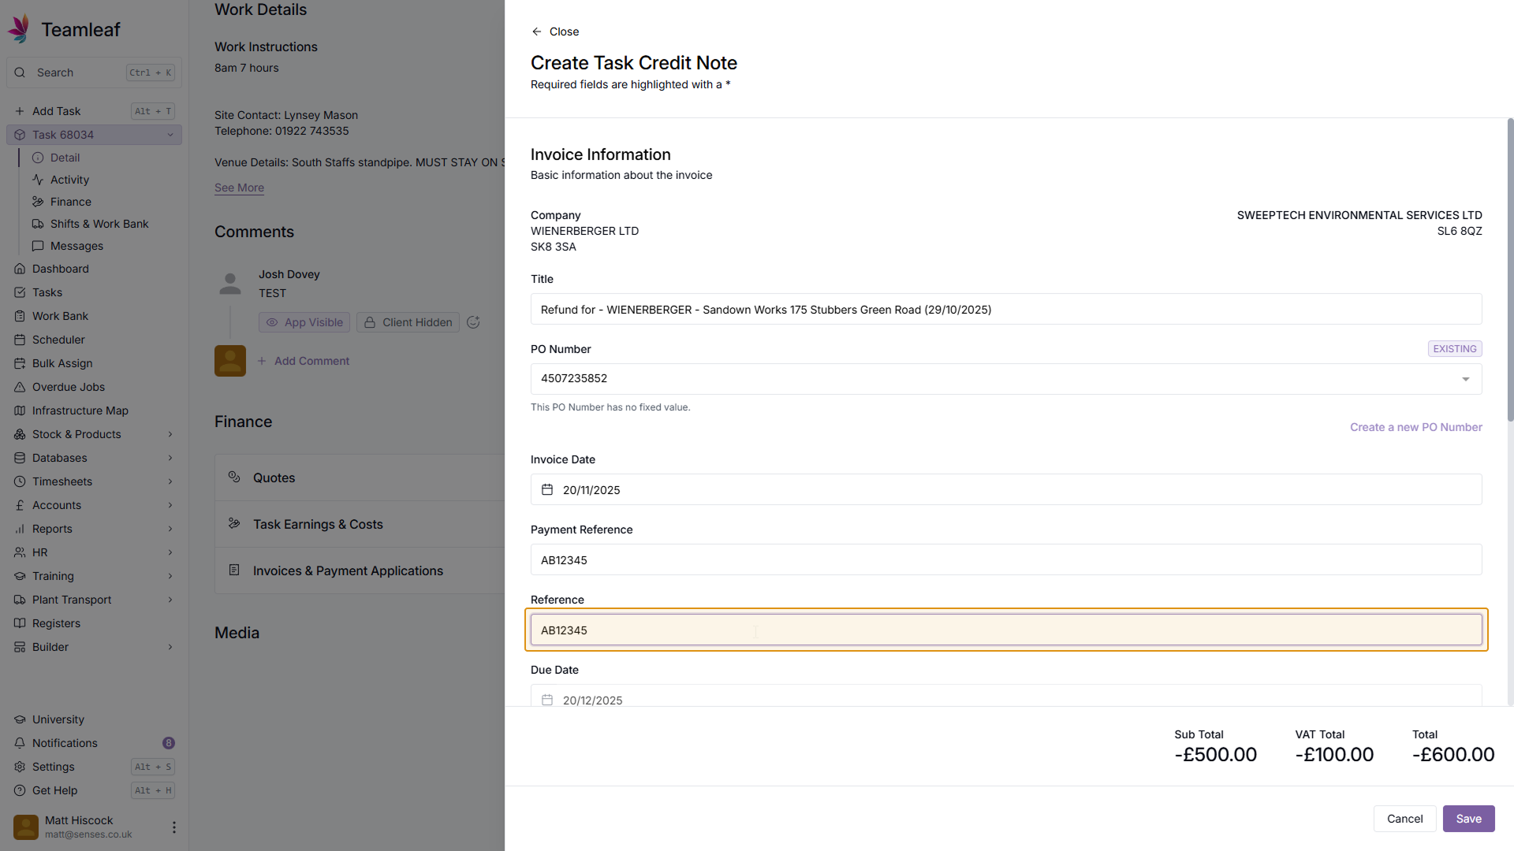This screenshot has height=851, width=1514.
Task: Click the Infrastructure Map icon
Action: coord(20,411)
